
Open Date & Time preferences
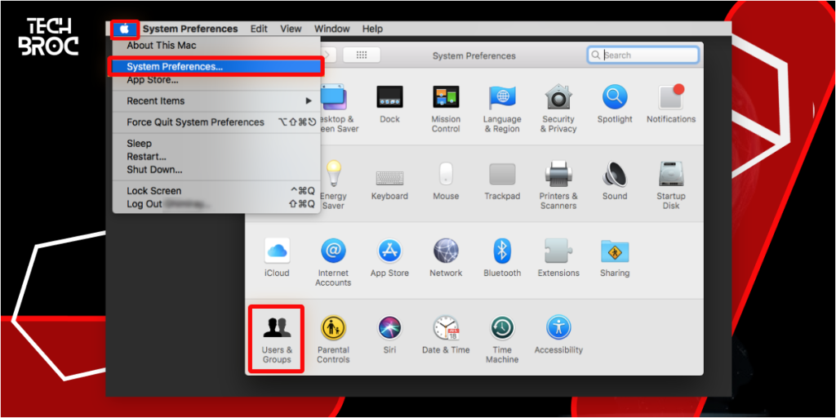(446, 335)
